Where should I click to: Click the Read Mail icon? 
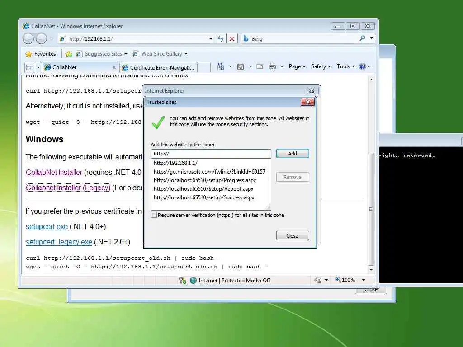[x=260, y=66]
